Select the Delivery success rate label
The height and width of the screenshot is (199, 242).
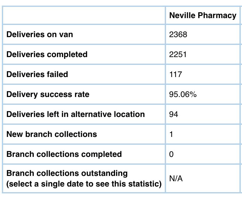point(48,94)
